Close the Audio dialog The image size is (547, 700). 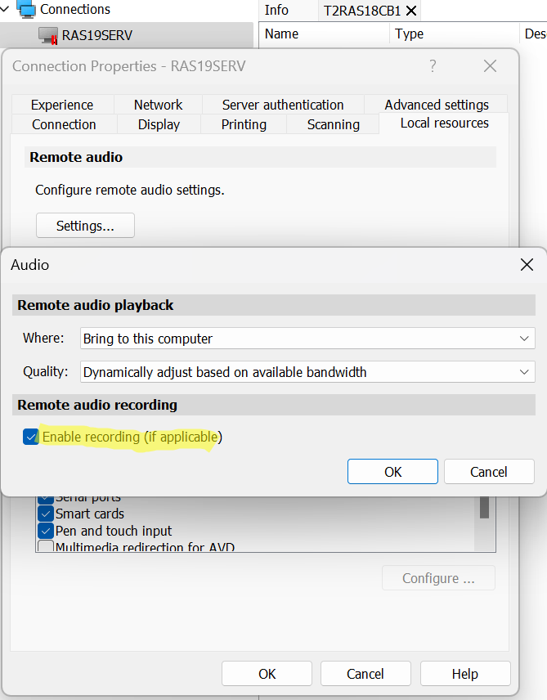[x=527, y=264]
